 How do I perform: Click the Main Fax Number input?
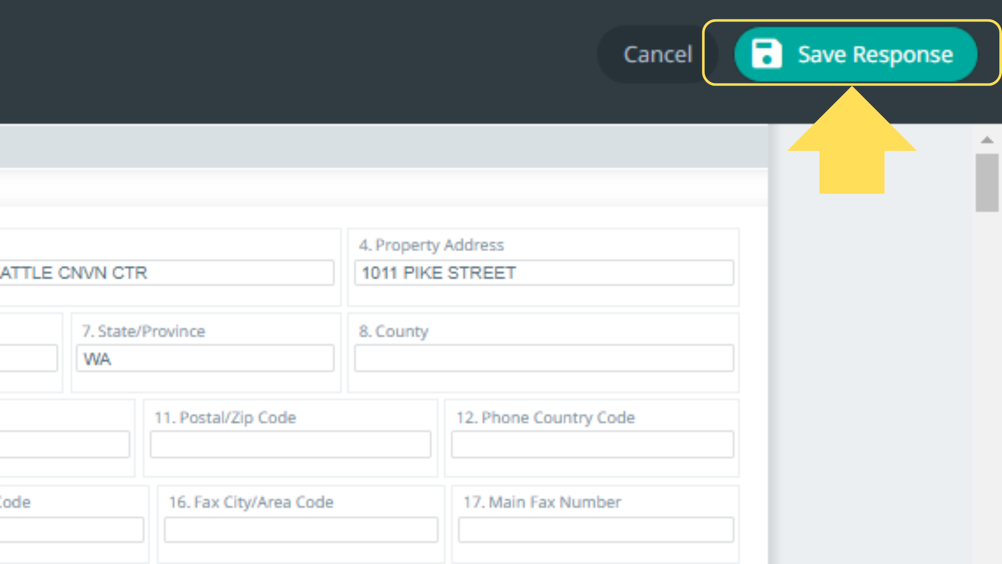click(x=595, y=530)
